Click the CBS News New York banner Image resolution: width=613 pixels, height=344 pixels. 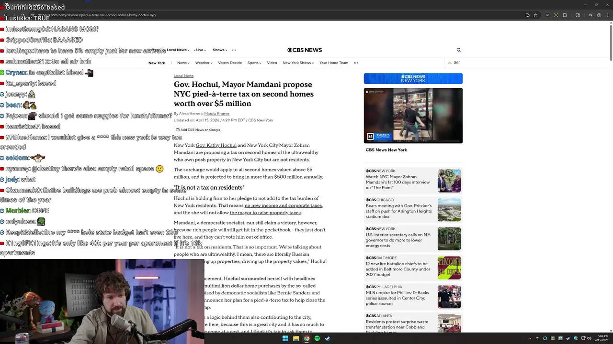point(413,78)
